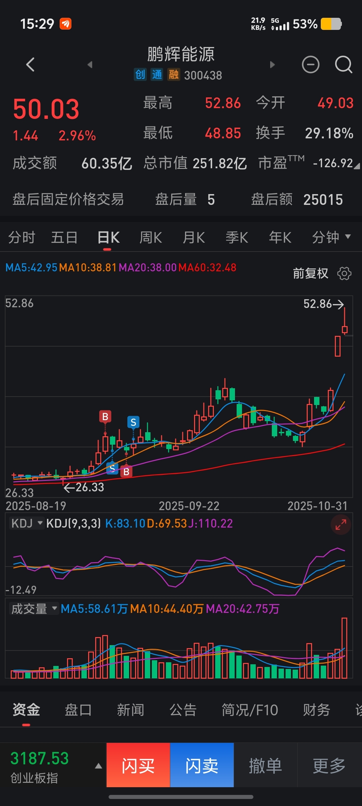The height and width of the screenshot is (806, 362).
Task: Go to next stock with right triangle
Action: pos(272,64)
